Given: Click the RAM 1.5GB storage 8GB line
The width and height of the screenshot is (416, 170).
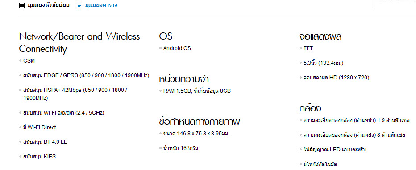Looking at the screenshot, I should [x=197, y=91].
